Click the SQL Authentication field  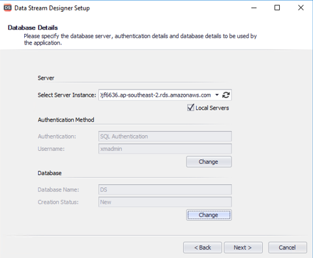(165, 137)
